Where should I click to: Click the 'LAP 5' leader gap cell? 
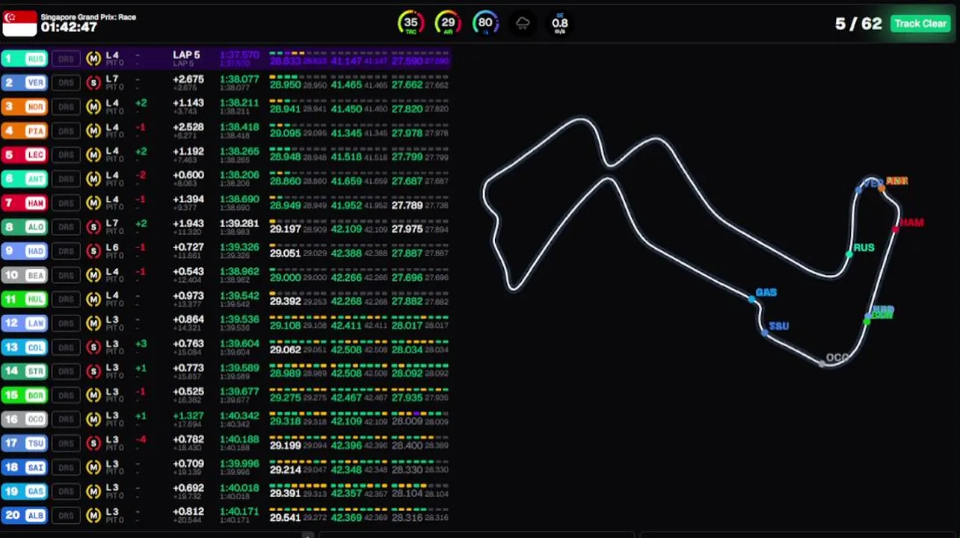[186, 55]
